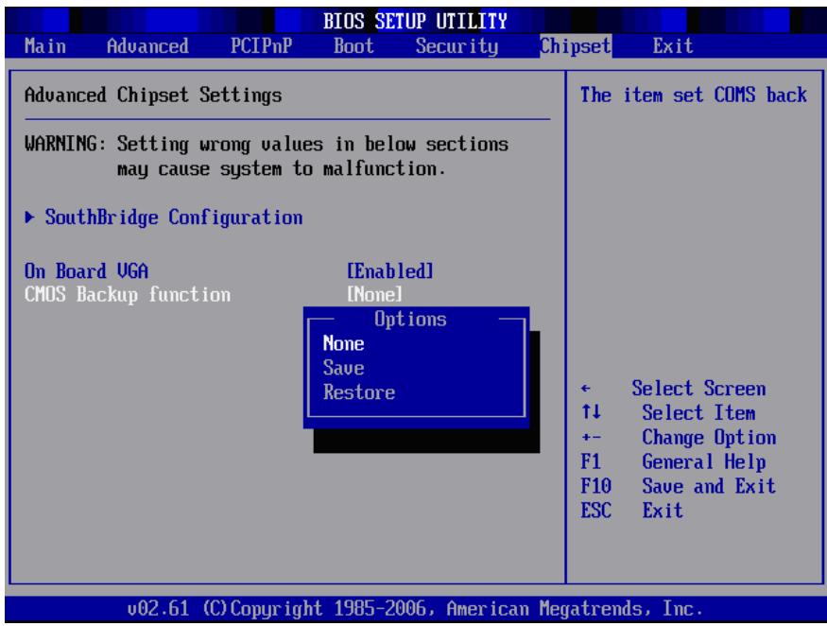Click the highlighted Chipset tab

(x=576, y=46)
